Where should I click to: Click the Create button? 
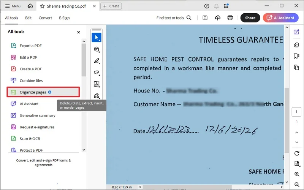(111, 6)
